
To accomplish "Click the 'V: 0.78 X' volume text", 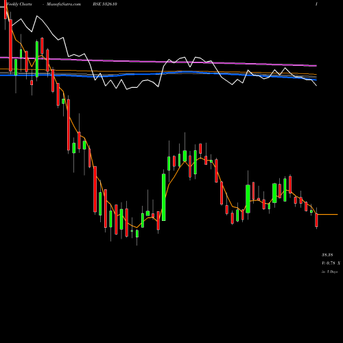I will click(x=331, y=263).
